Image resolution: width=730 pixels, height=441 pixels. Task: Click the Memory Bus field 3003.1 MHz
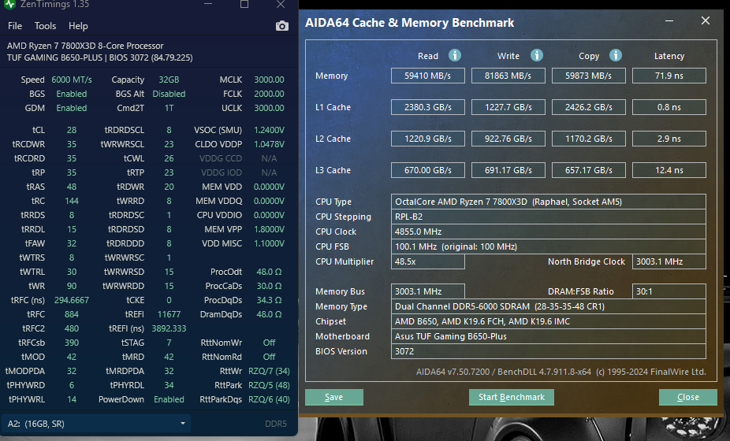click(x=428, y=291)
